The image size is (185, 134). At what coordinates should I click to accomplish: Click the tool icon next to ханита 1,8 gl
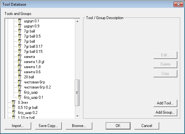point(20,62)
